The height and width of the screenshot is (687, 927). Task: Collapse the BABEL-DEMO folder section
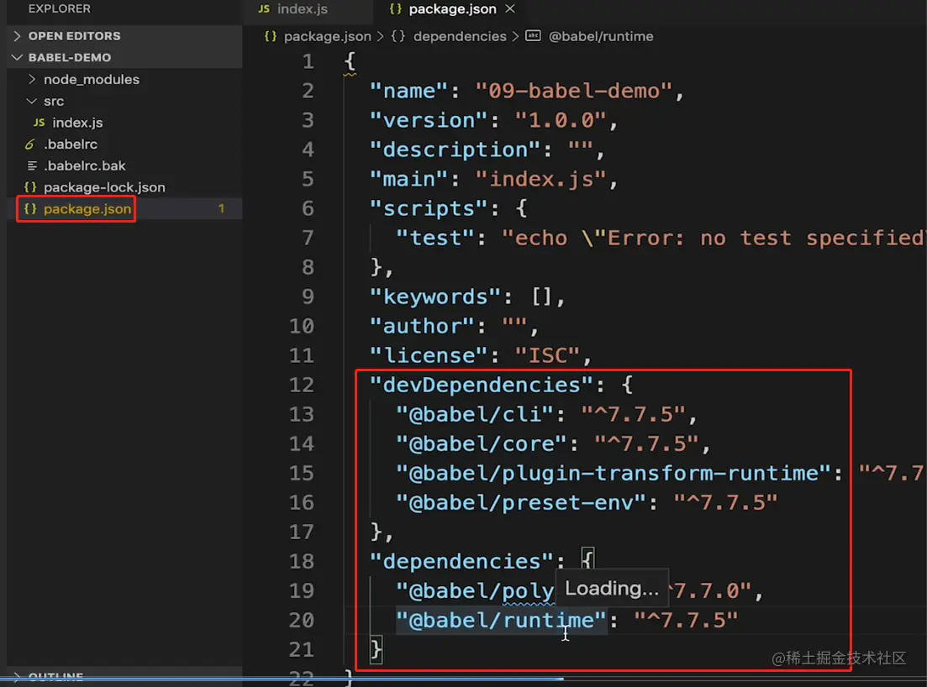tap(124, 57)
